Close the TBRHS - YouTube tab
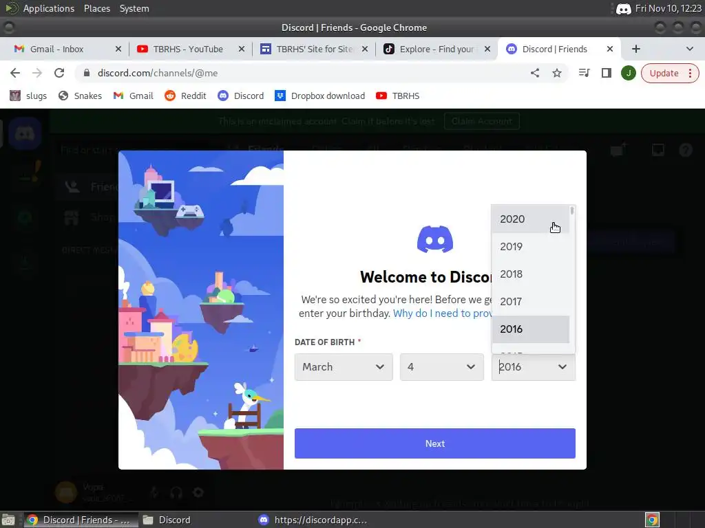705x528 pixels. pos(242,49)
